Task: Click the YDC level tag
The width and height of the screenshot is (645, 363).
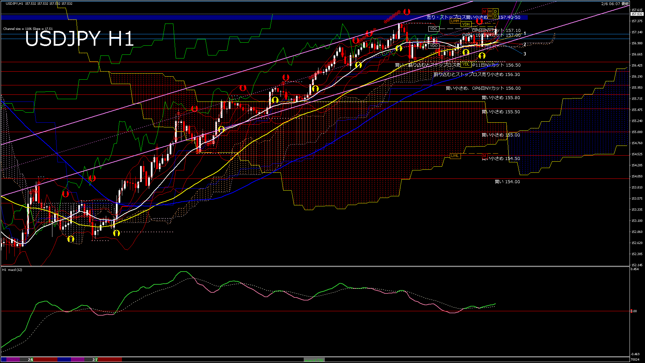Action: (434, 29)
